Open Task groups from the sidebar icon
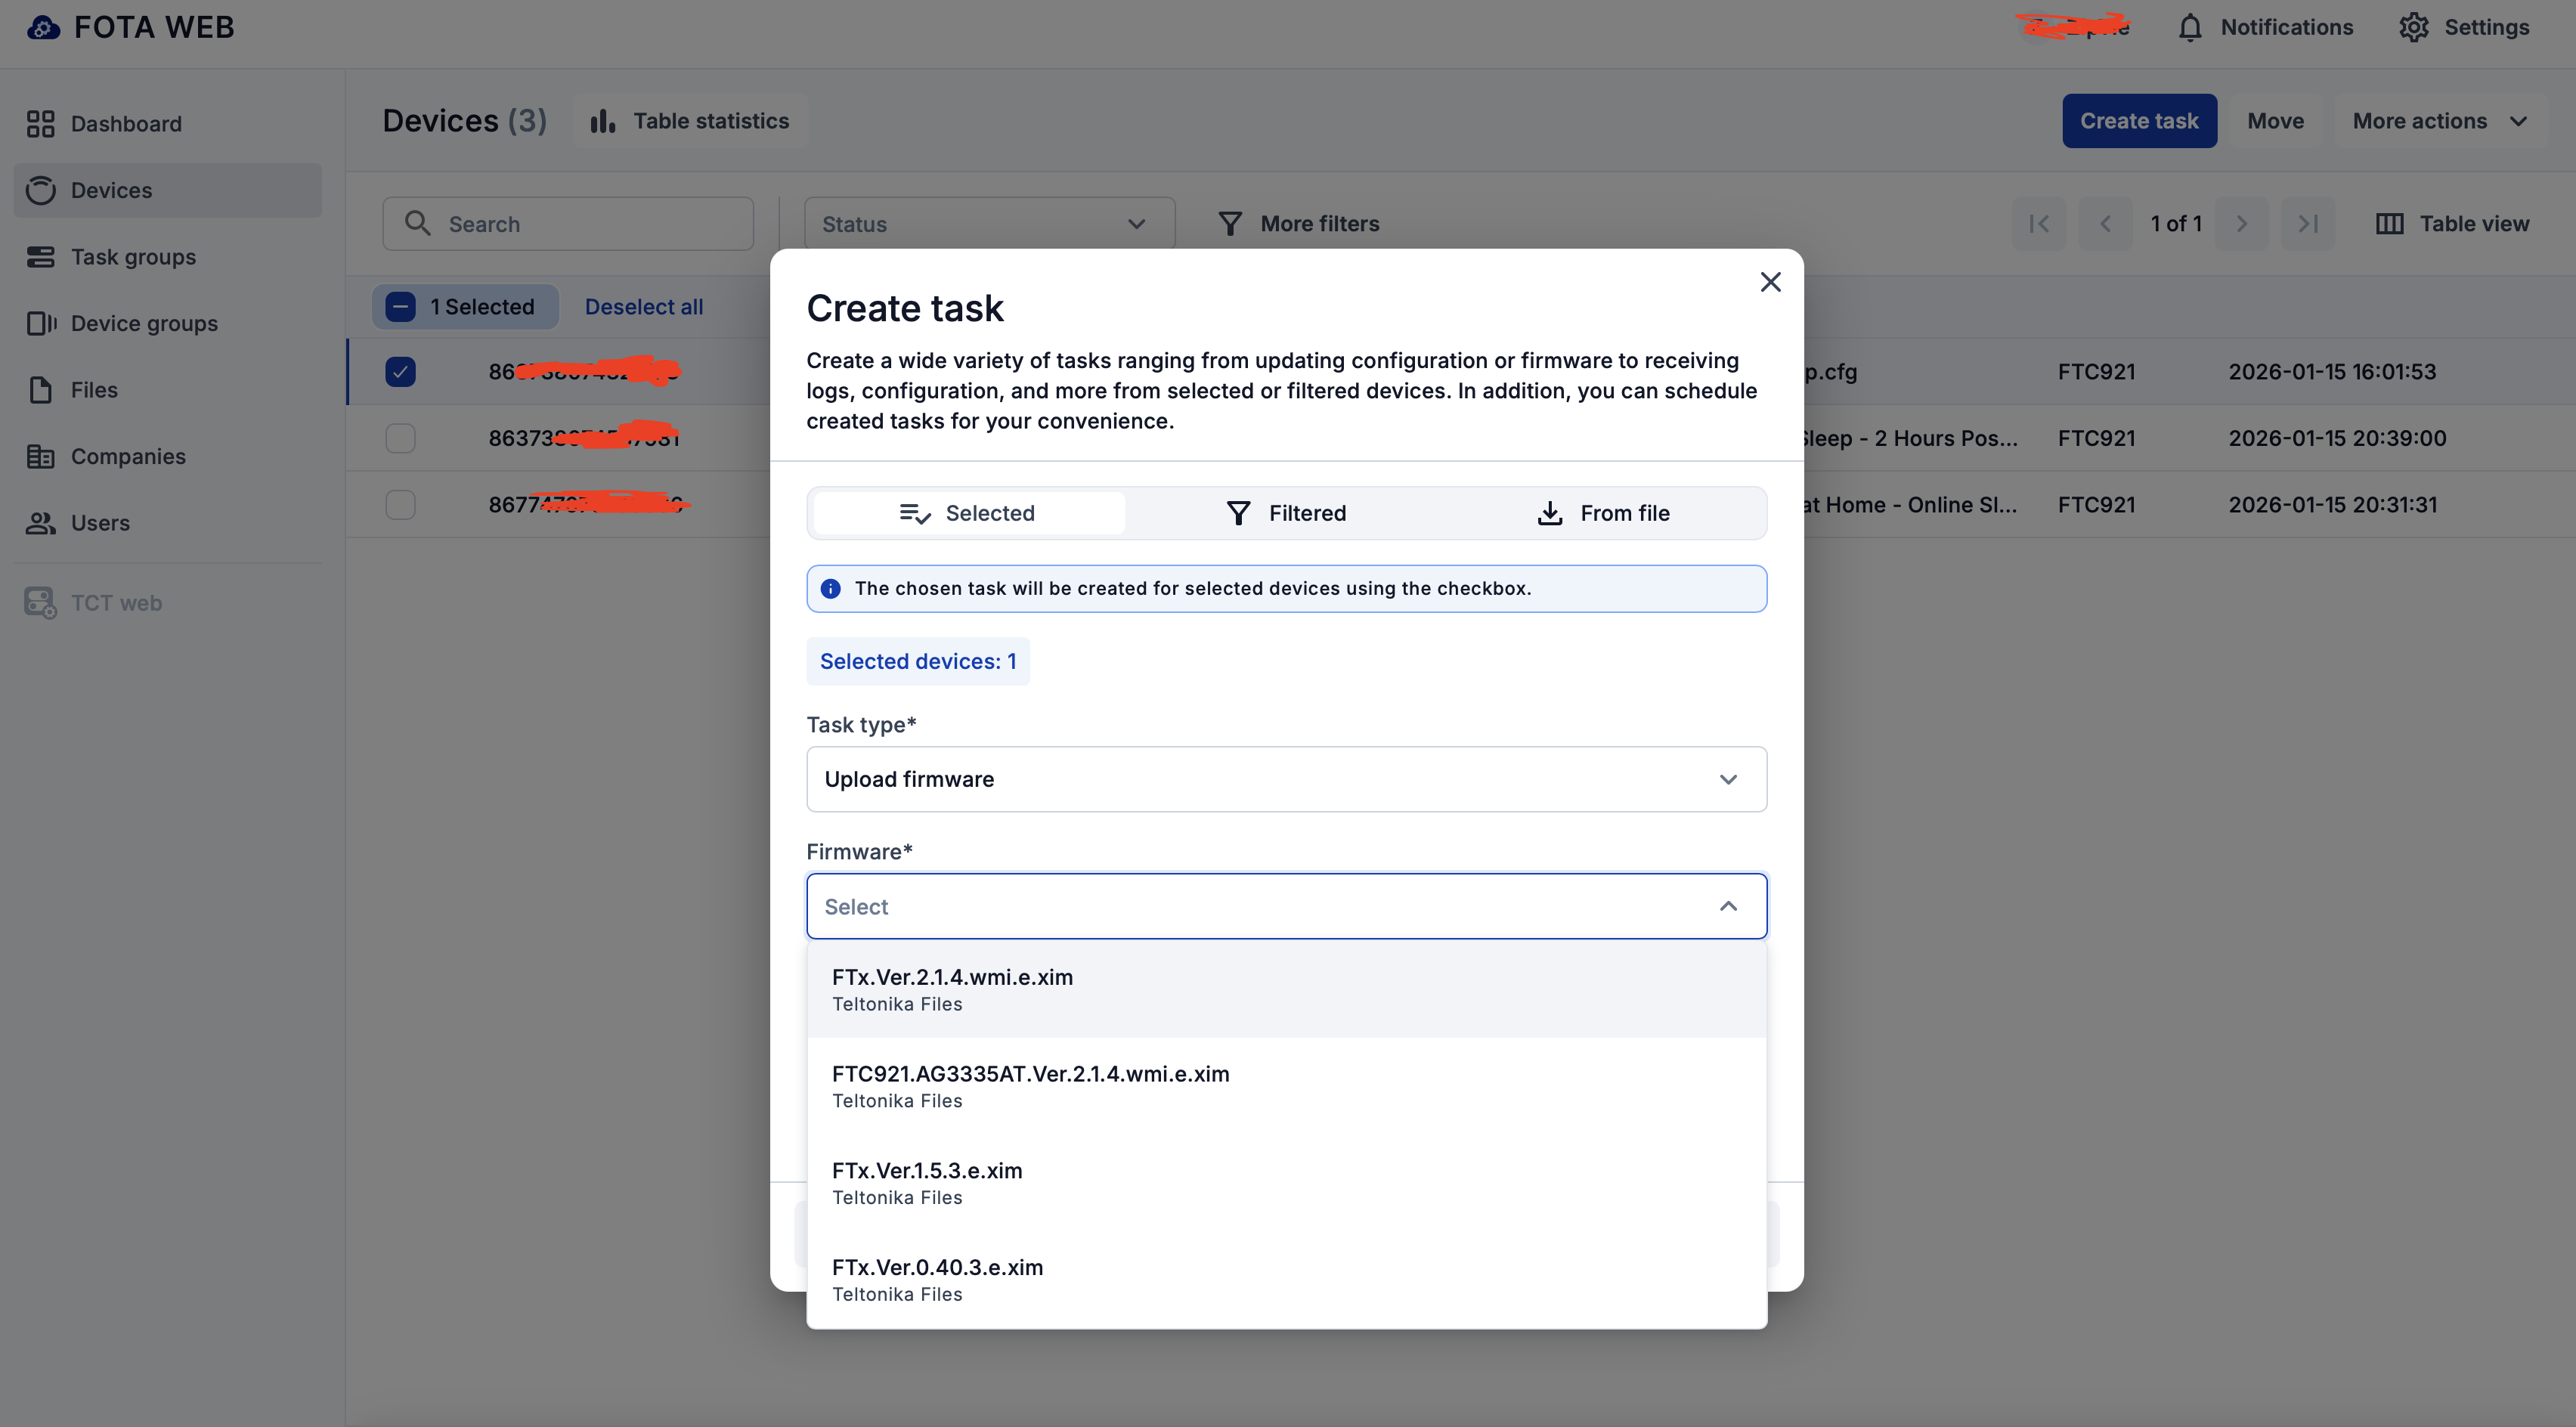Image resolution: width=2576 pixels, height=1427 pixels. click(x=40, y=257)
